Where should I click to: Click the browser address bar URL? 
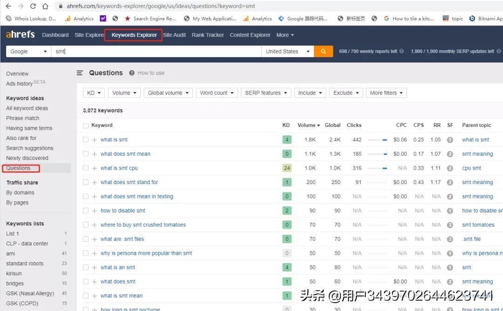tap(161, 6)
